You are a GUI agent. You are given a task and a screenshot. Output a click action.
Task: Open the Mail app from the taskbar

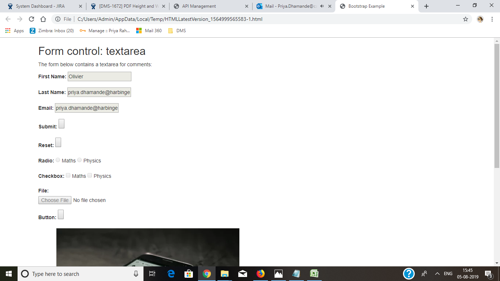243,274
